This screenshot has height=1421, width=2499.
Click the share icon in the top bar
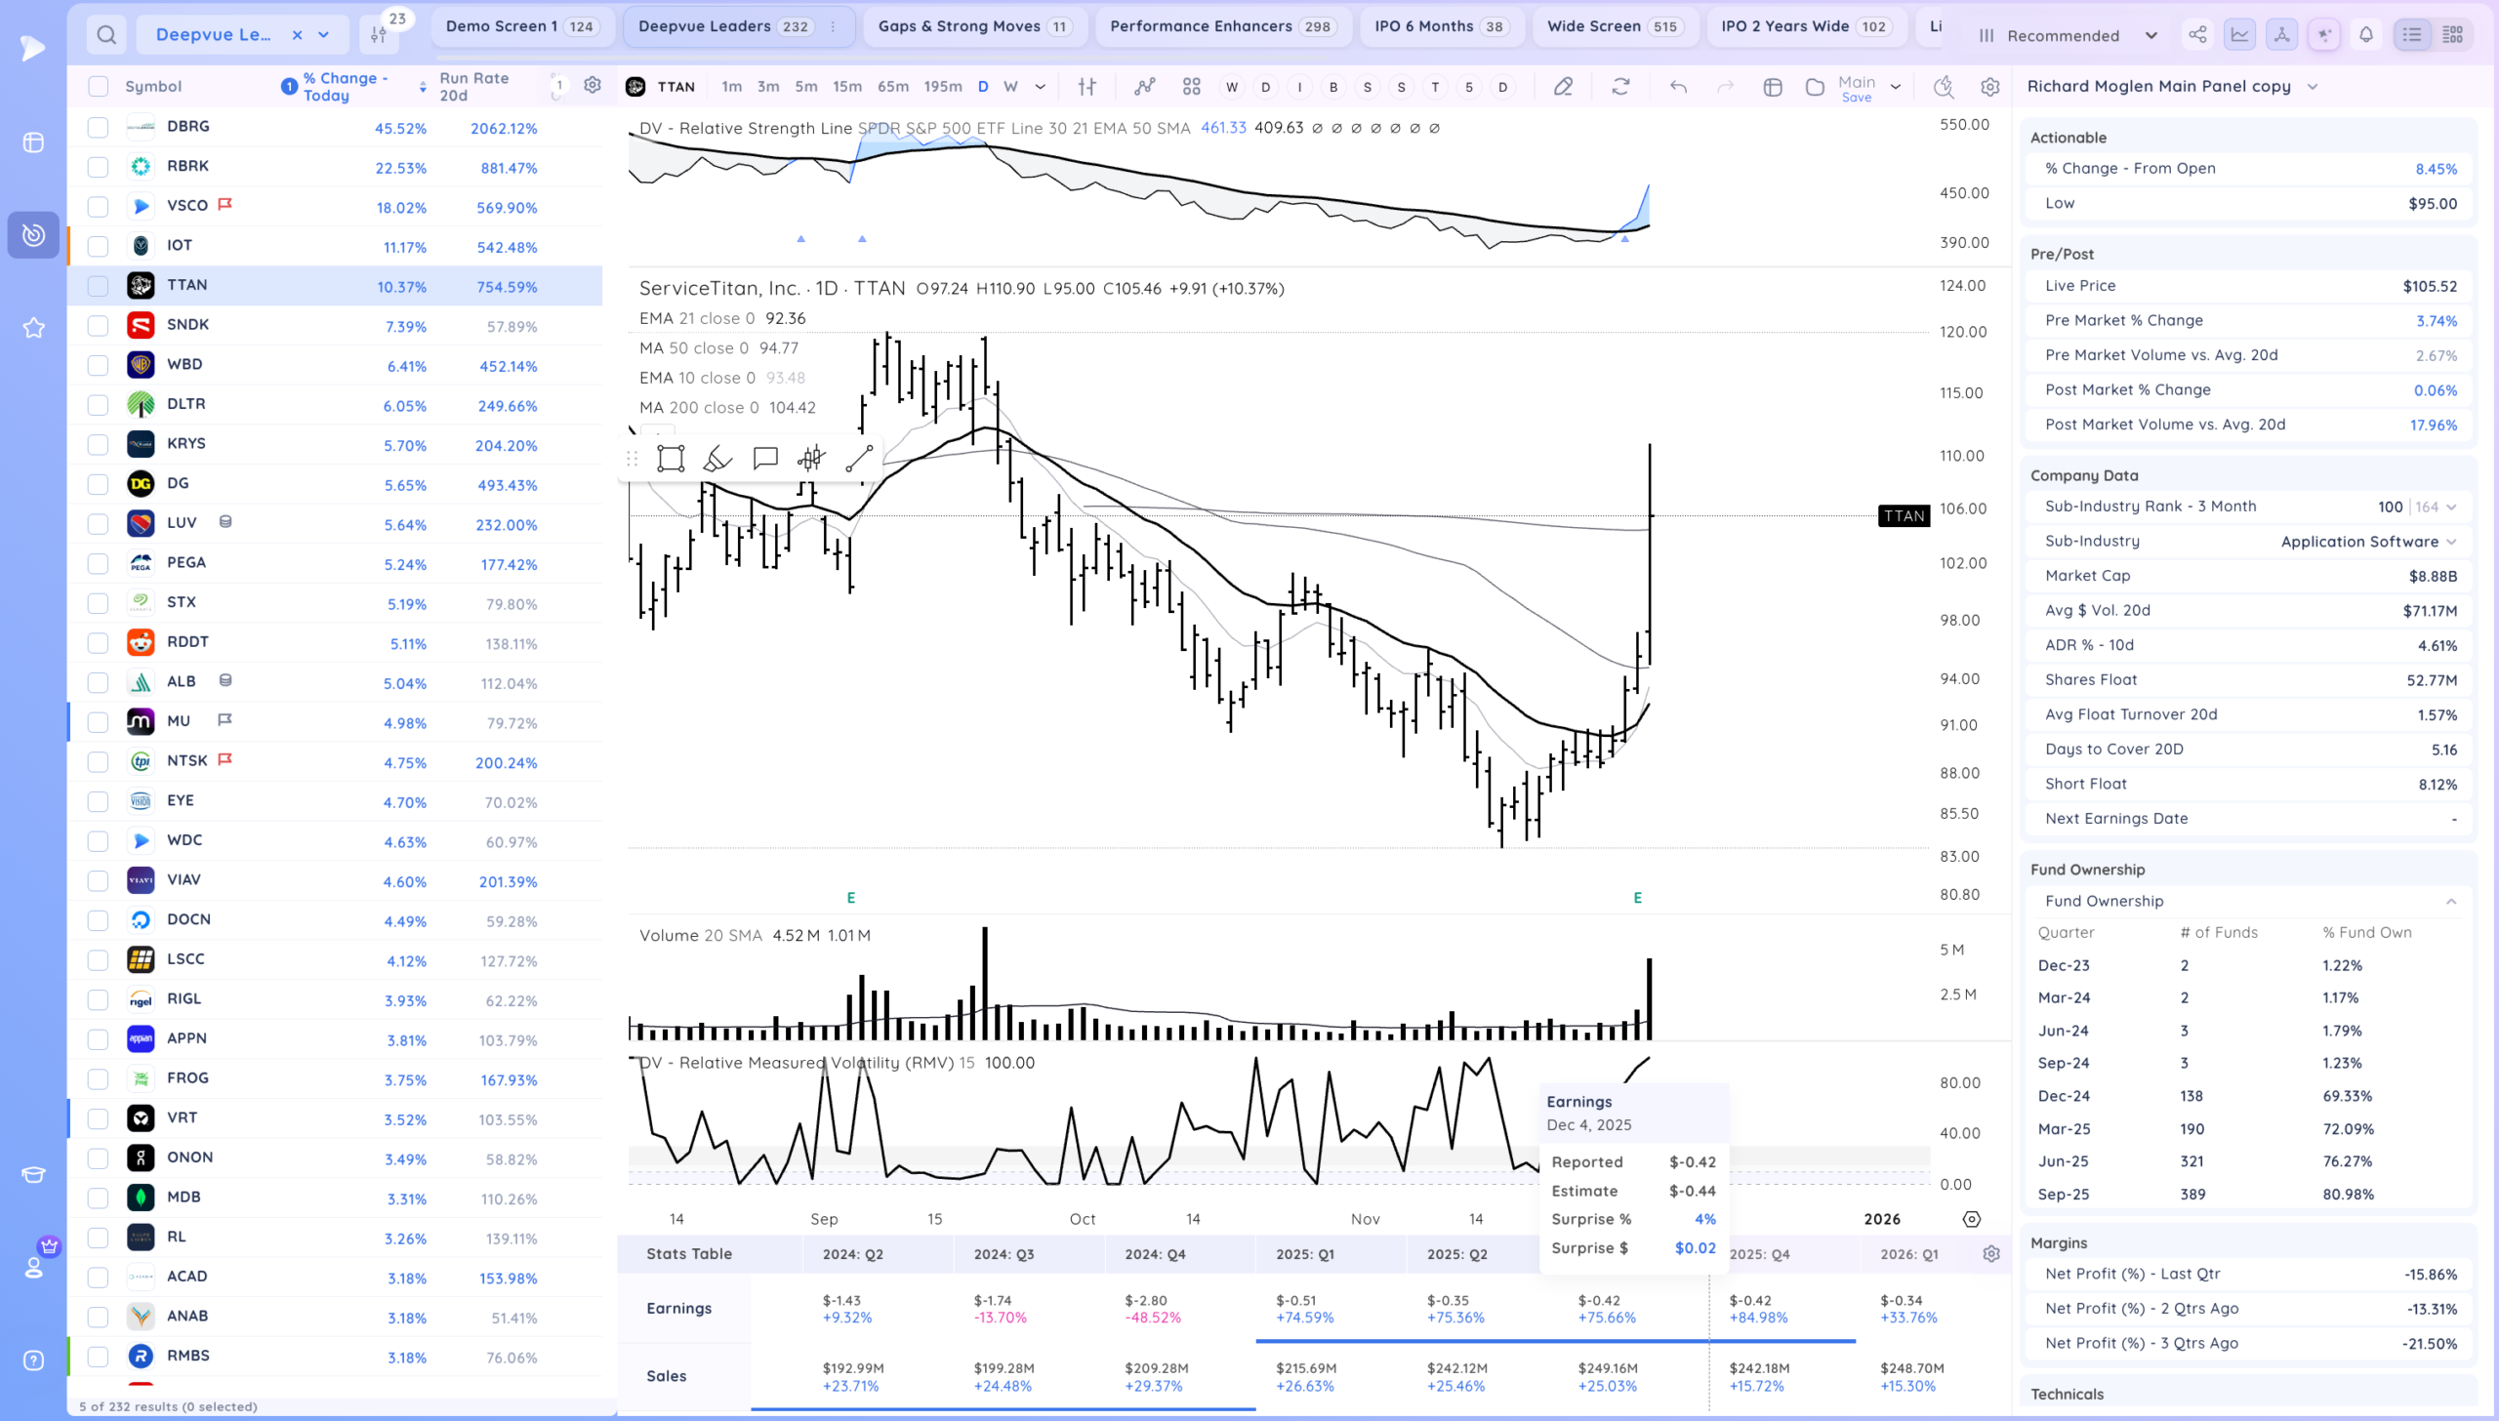[x=2197, y=35]
